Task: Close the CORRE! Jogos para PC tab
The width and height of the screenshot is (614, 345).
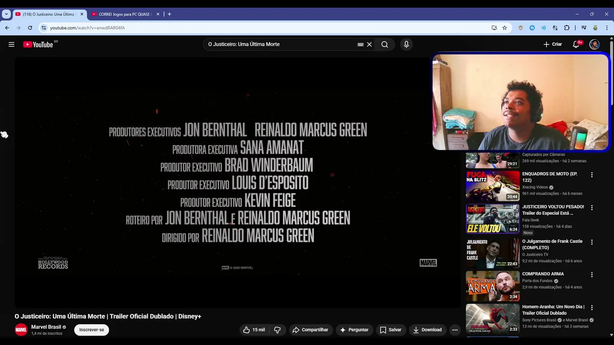Action: tap(158, 14)
